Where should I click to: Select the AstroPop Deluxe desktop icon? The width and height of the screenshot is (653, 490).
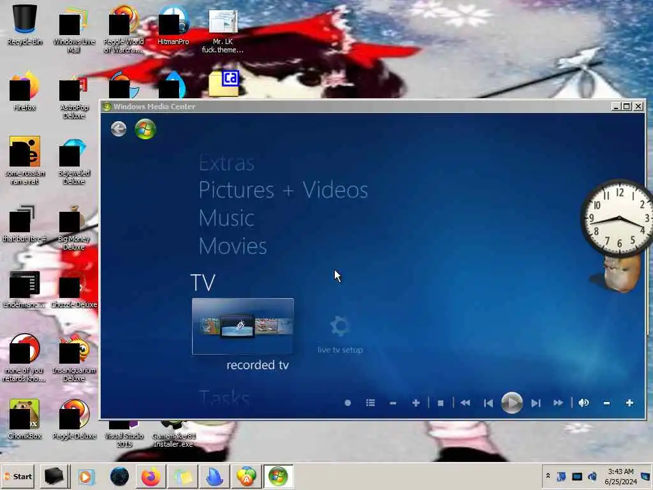74,97
